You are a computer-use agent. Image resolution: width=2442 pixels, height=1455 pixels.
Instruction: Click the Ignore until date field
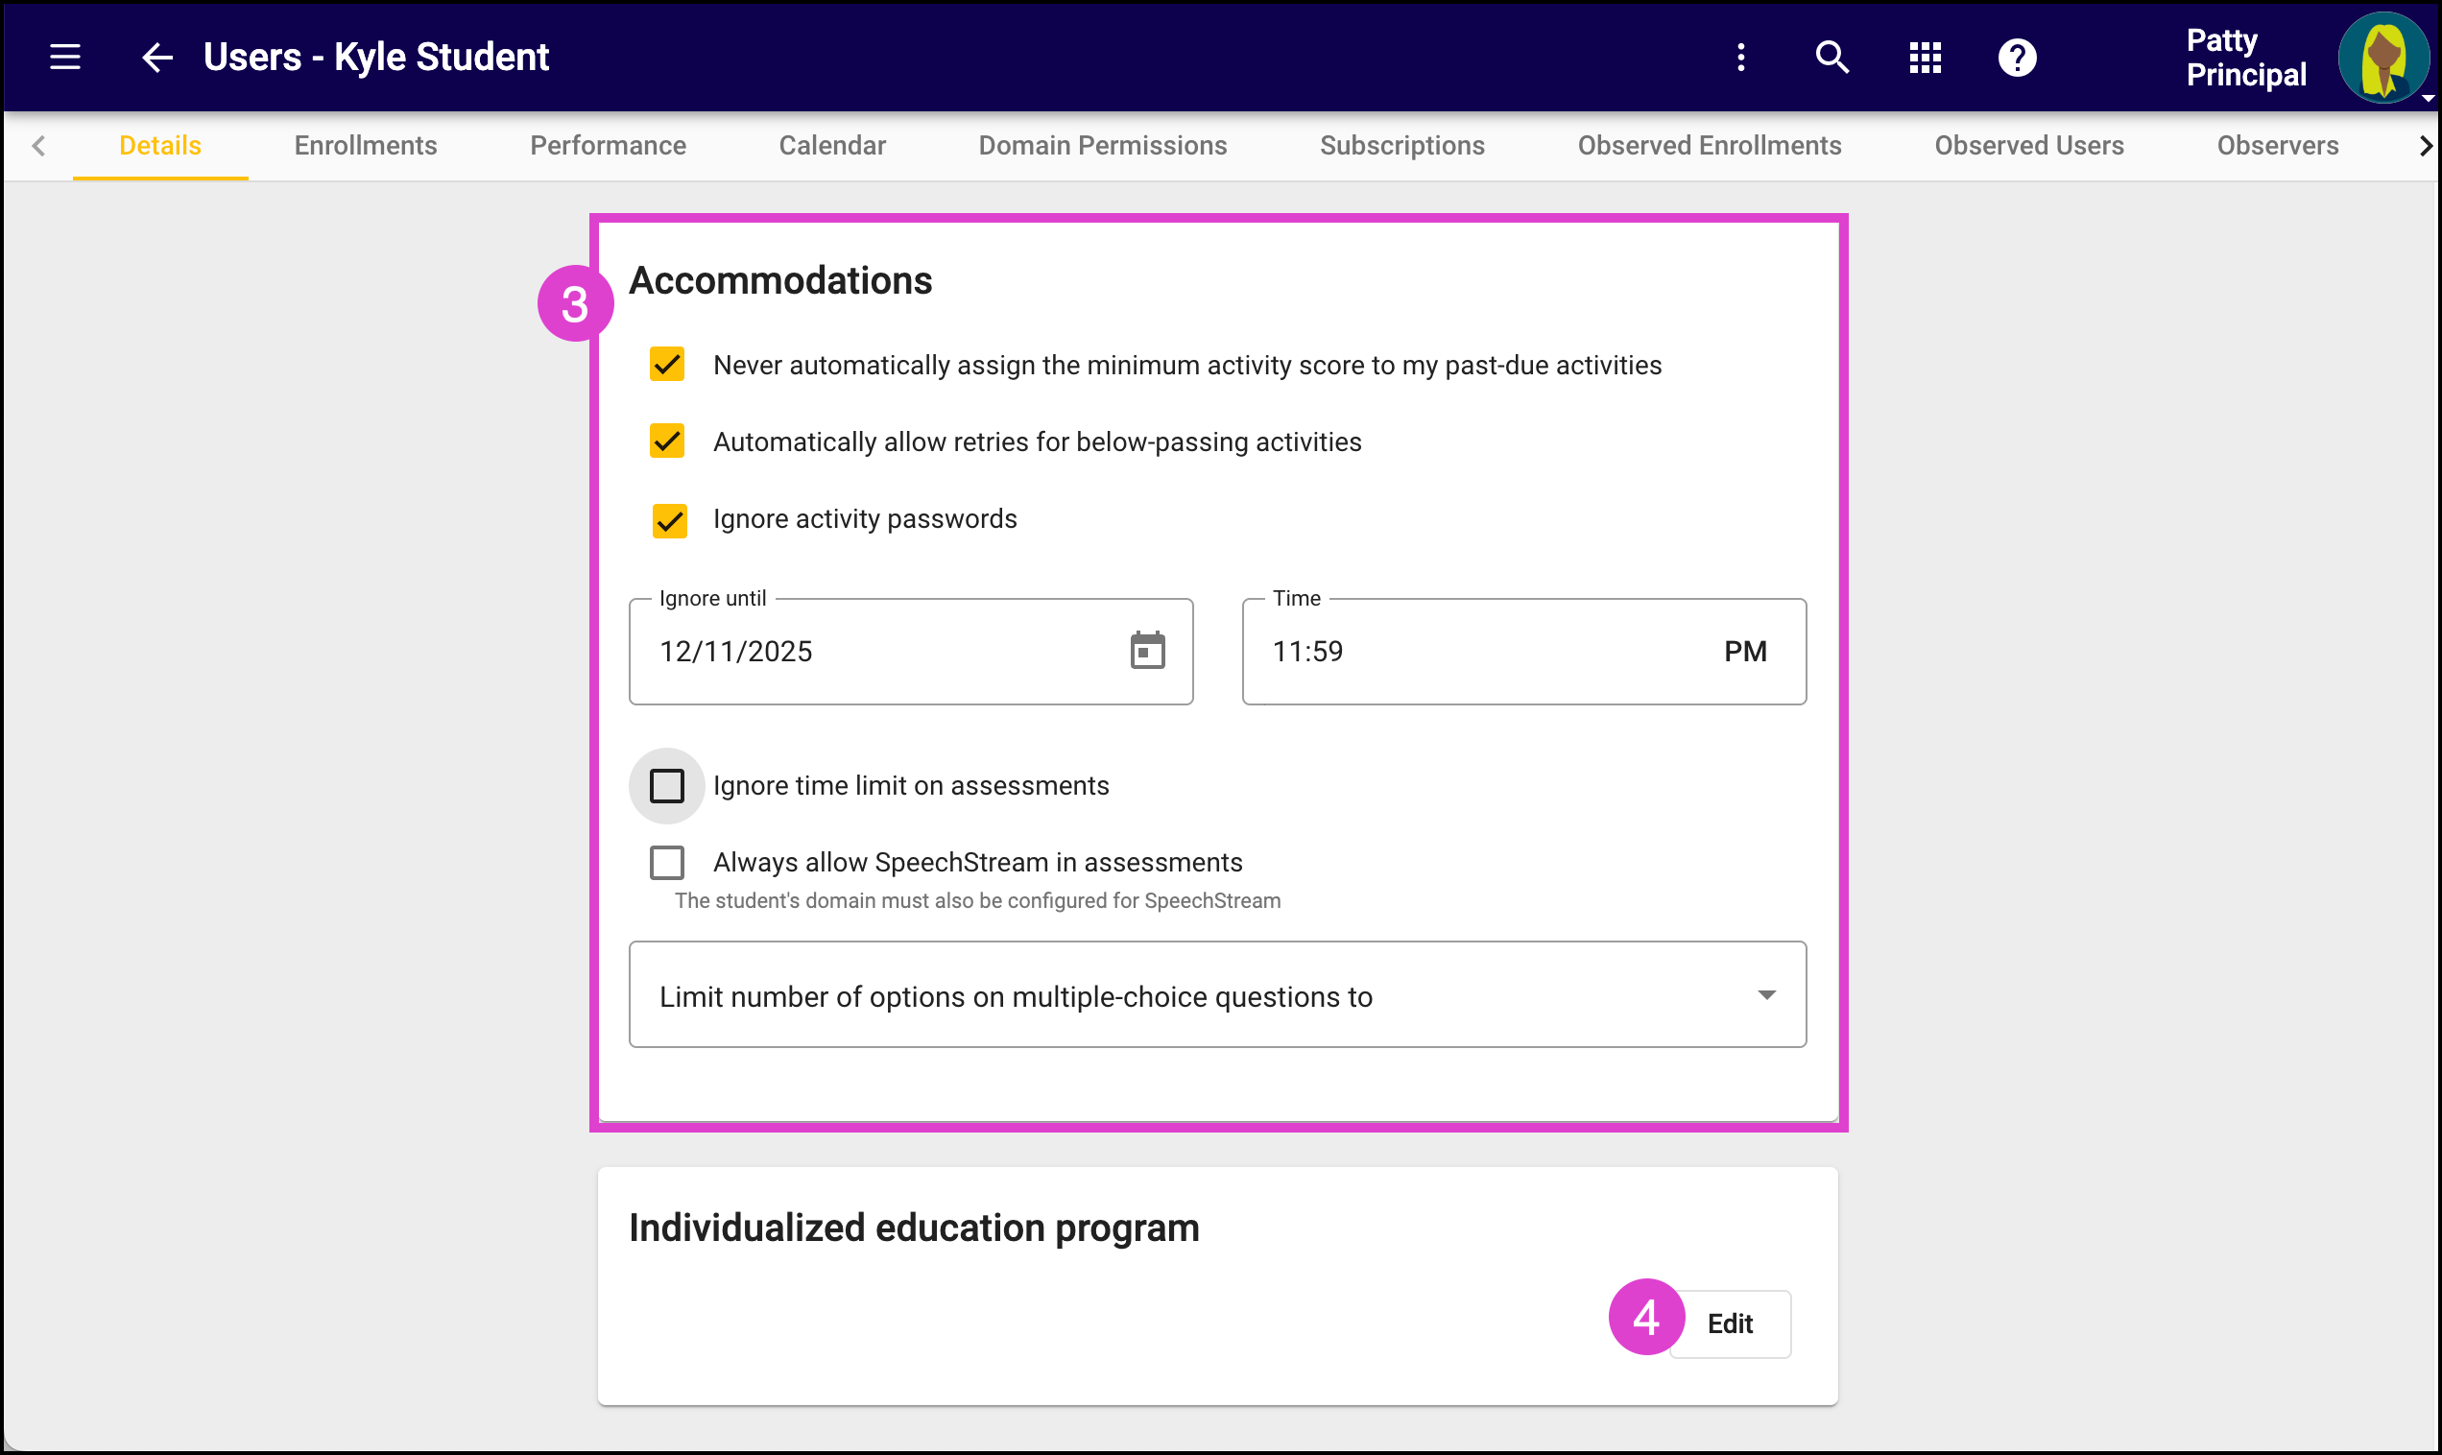911,651
